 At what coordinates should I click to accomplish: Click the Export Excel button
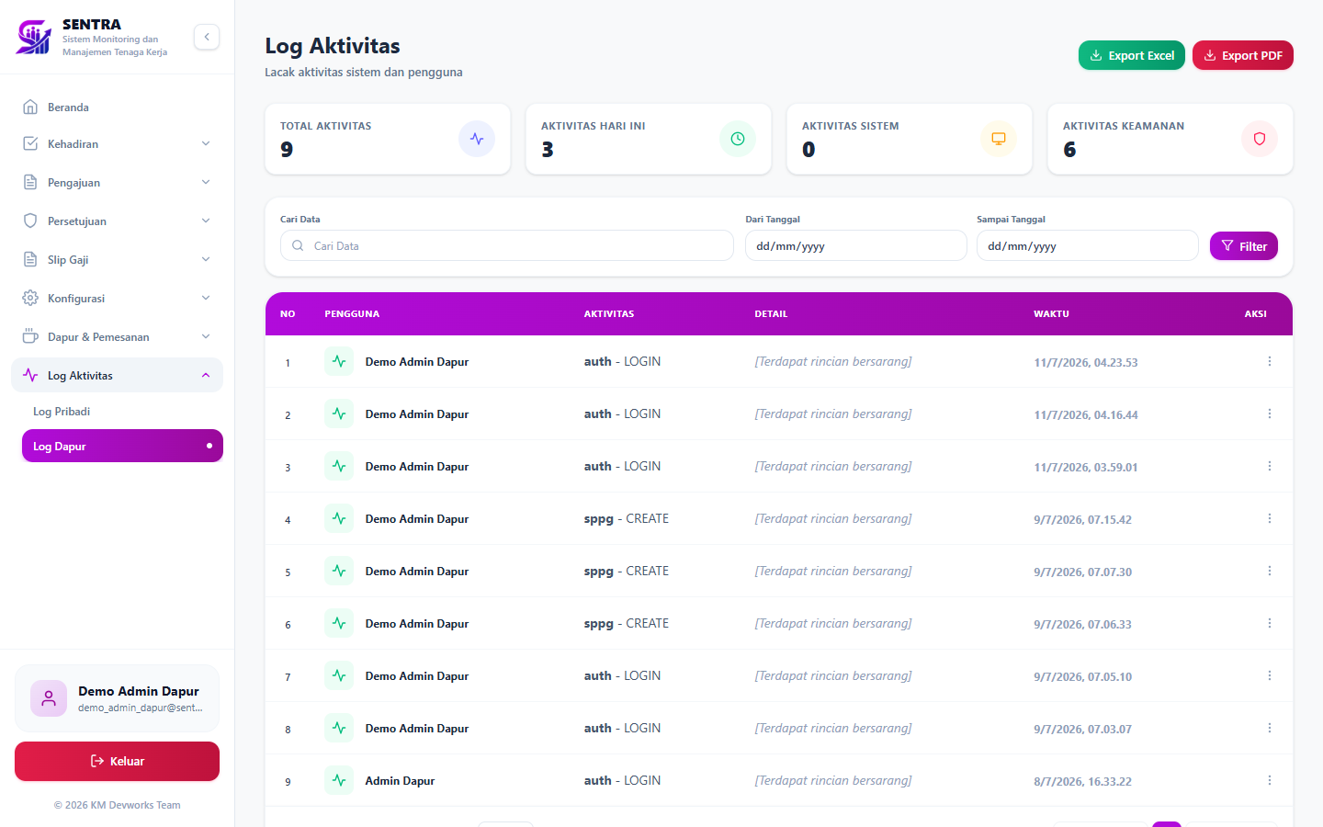1132,55
